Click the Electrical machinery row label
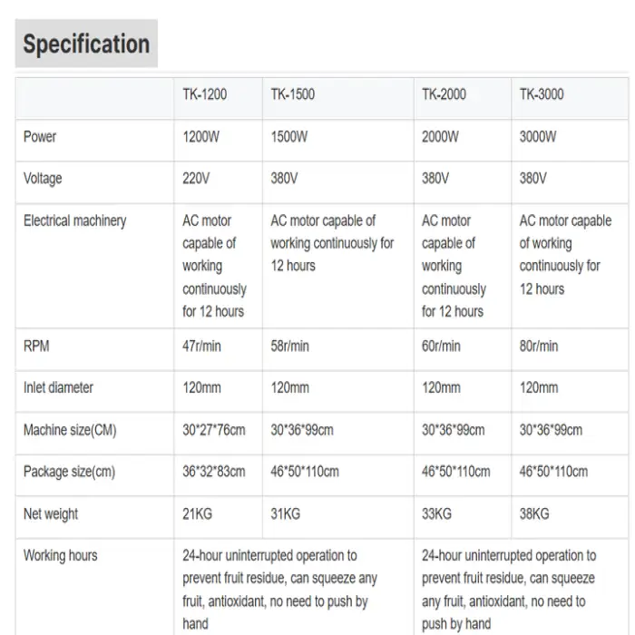 point(75,220)
